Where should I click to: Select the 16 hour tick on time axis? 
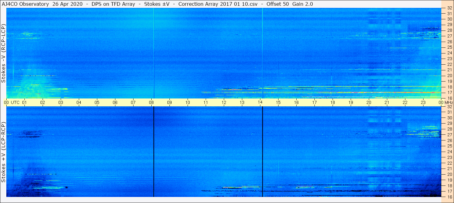pos(296,102)
